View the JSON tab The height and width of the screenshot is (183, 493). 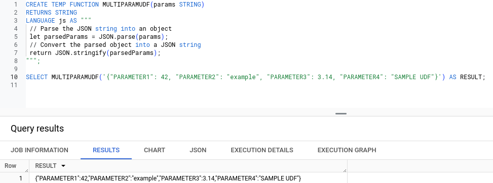click(198, 150)
